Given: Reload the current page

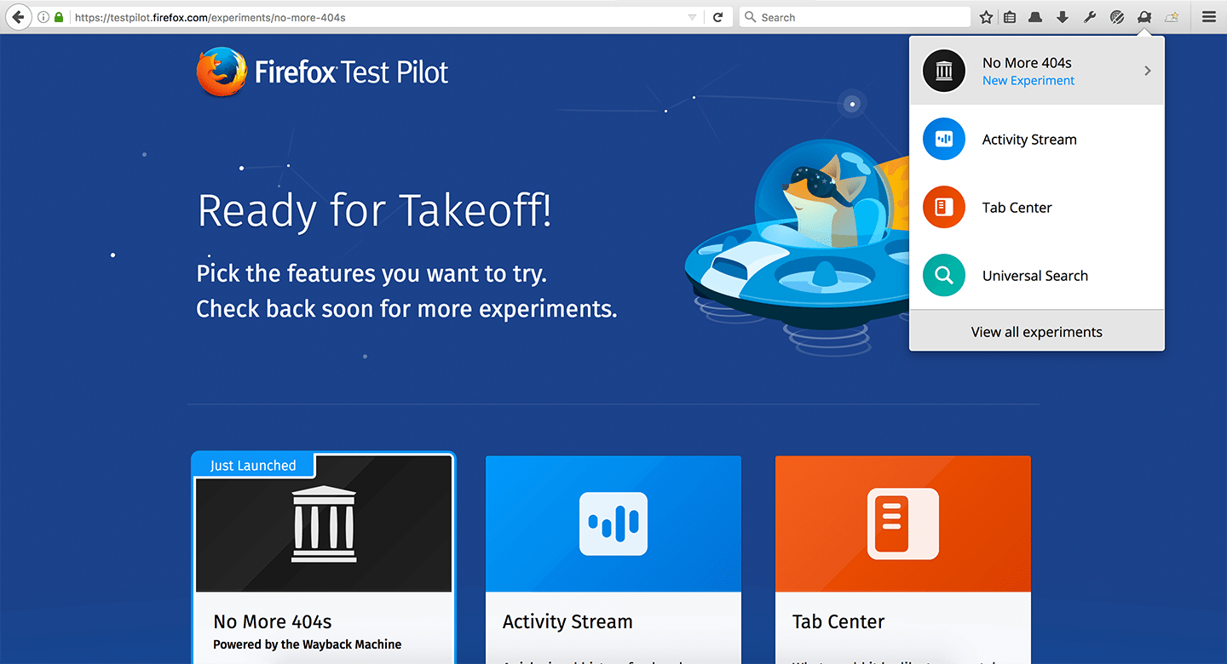Looking at the screenshot, I should [718, 17].
